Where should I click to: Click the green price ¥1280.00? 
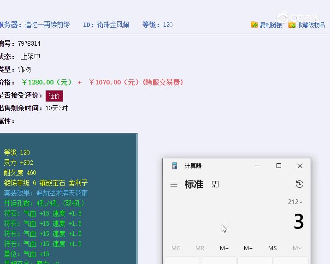point(47,82)
